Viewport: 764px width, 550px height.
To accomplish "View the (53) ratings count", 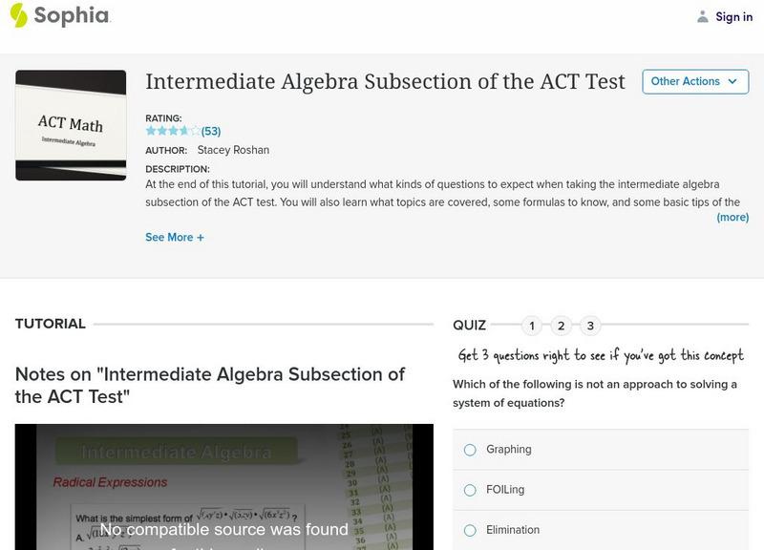I will tap(211, 131).
